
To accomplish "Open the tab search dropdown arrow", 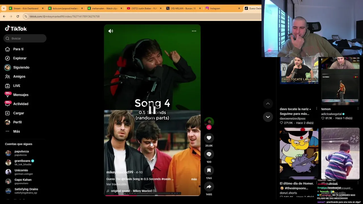I will coord(4,8).
